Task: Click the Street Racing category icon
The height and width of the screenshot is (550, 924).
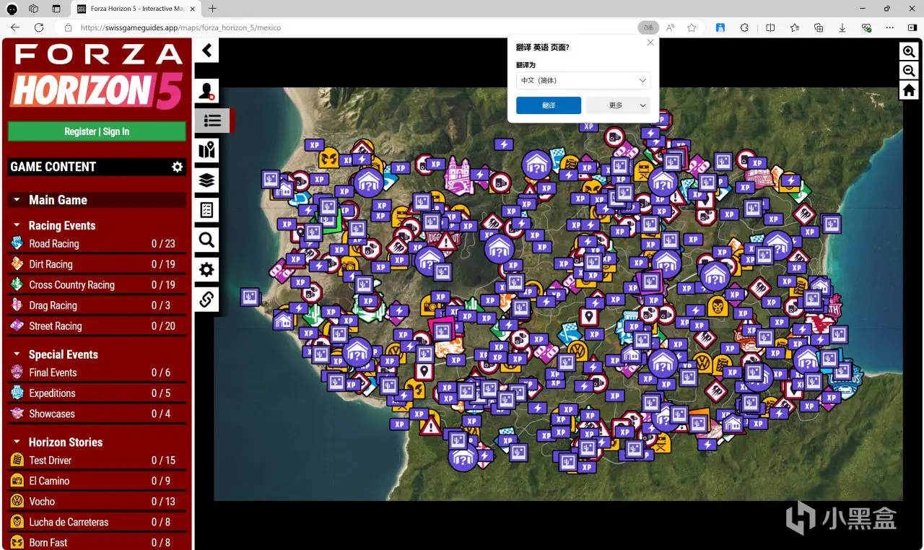Action: pyautogui.click(x=17, y=326)
